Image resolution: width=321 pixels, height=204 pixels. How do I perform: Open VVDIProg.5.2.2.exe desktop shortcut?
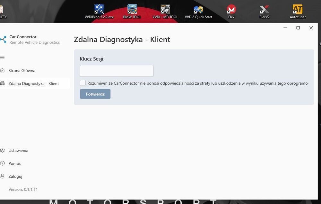coord(99,12)
